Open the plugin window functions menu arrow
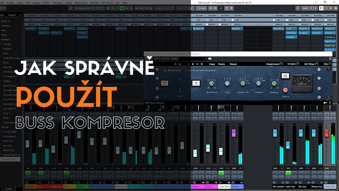The width and height of the screenshot is (339, 191). 330,59
